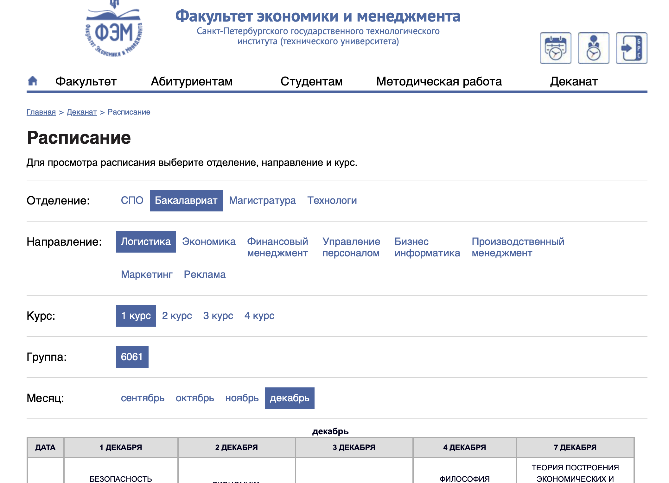
Task: Click the 1 ДЕКАБРЯ column header
Action: click(121, 447)
